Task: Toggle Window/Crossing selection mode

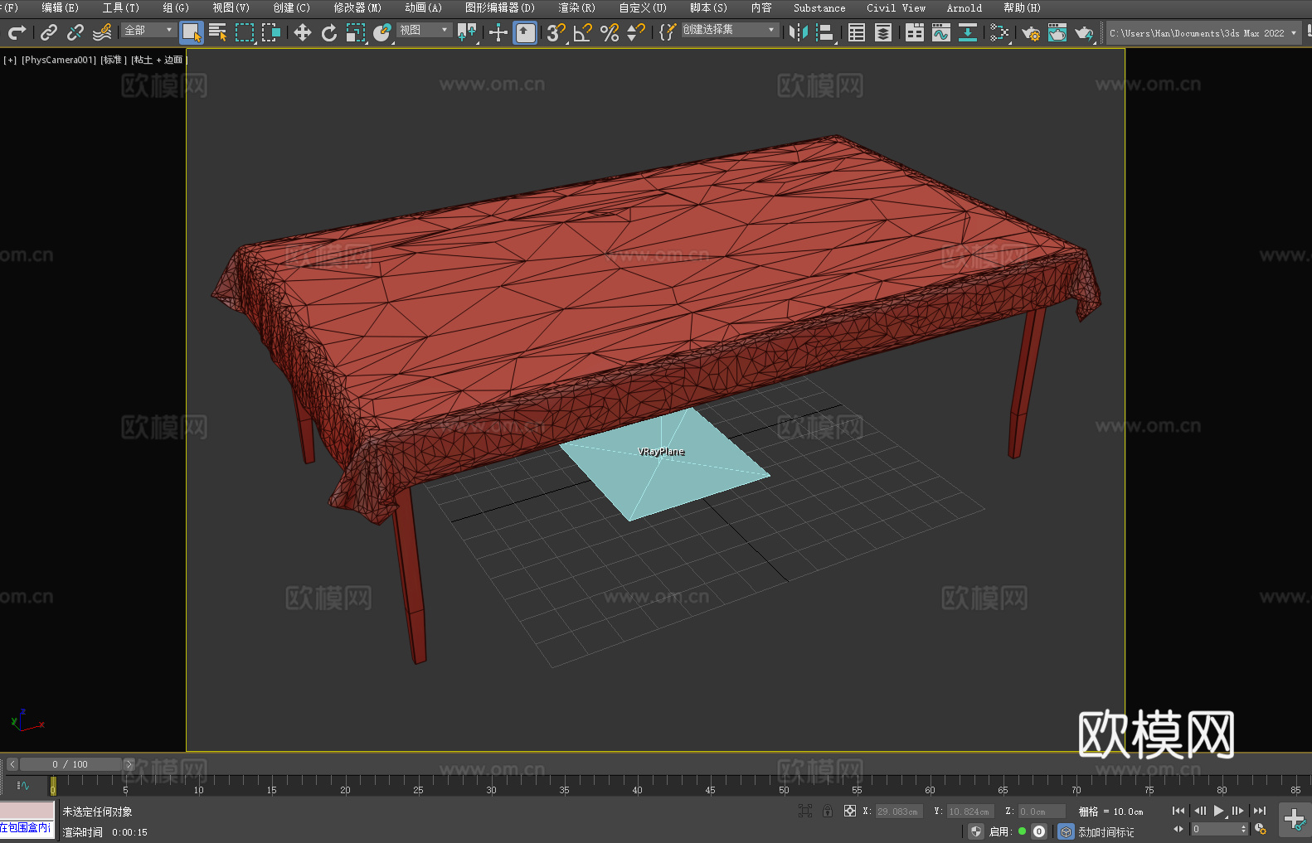Action: pyautogui.click(x=271, y=32)
